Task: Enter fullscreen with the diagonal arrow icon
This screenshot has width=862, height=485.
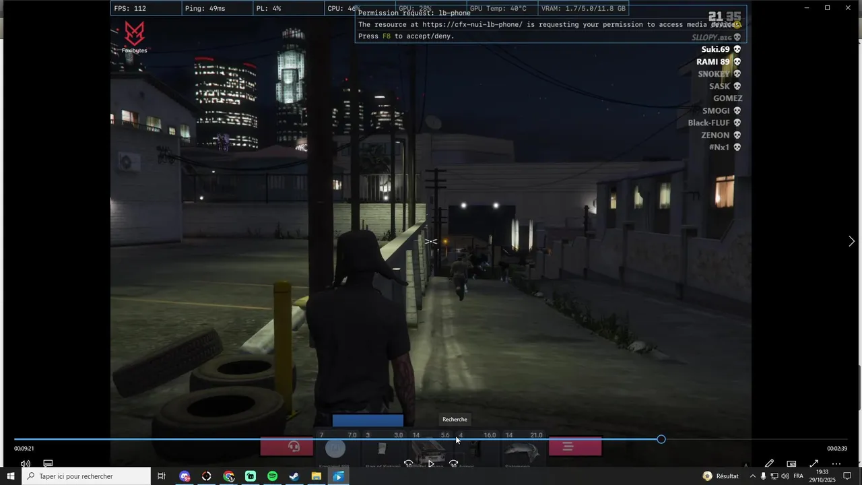Action: pos(814,464)
